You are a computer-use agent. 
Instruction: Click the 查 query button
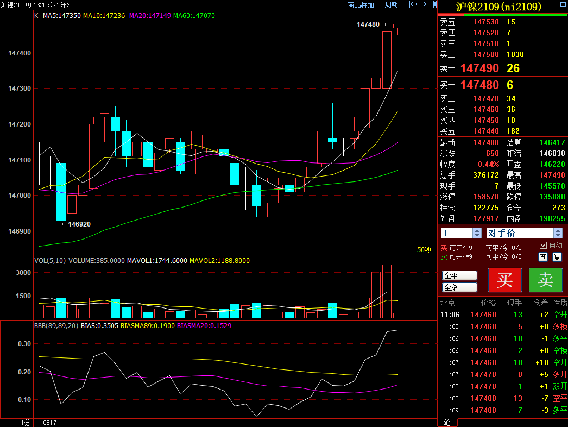coord(542,257)
